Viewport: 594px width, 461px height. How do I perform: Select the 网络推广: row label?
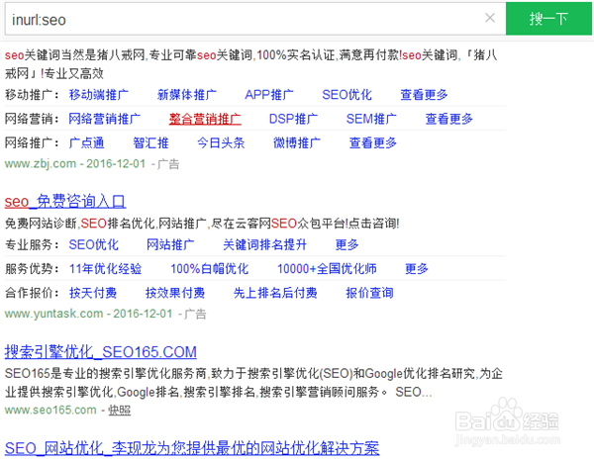(33, 143)
